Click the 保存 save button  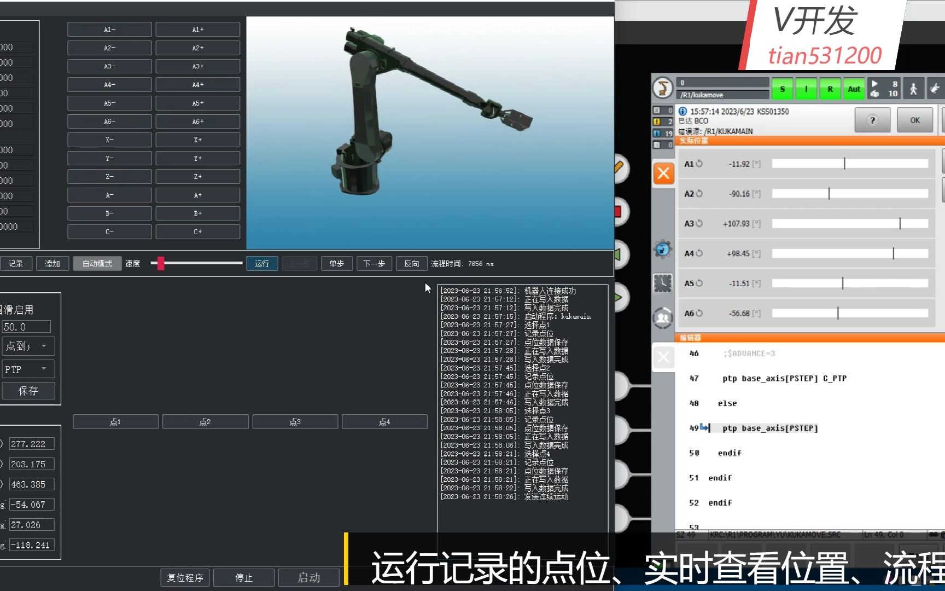click(28, 391)
